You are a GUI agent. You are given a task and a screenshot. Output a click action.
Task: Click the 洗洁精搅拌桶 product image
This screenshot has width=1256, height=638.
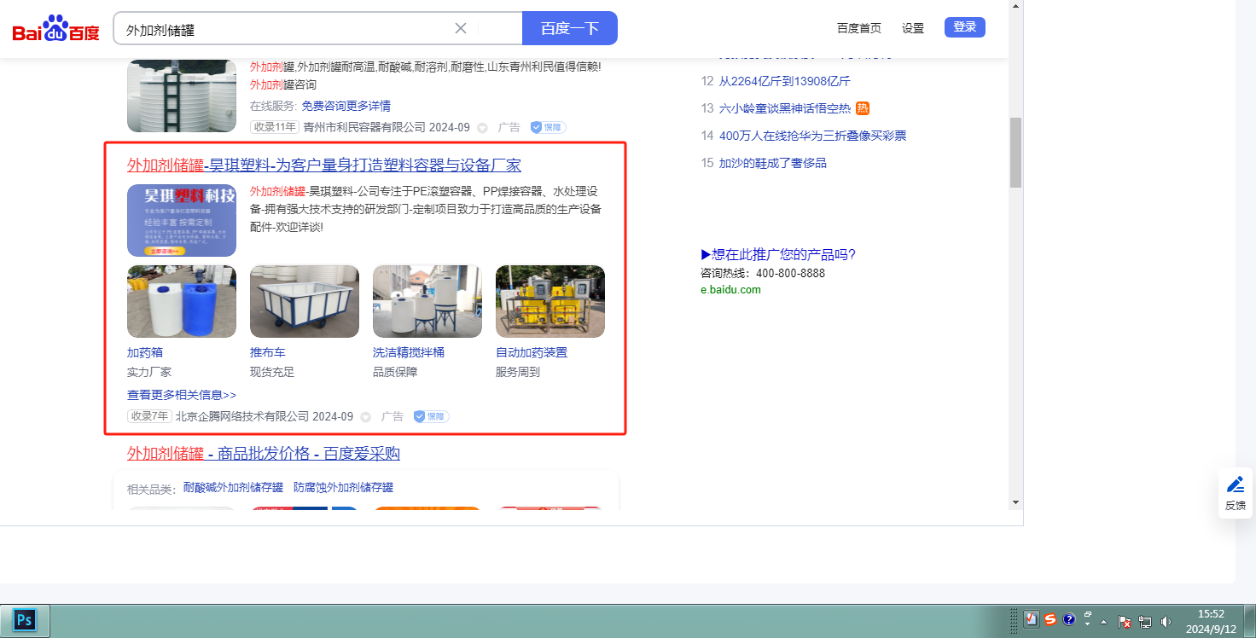click(427, 301)
